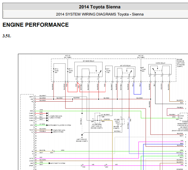Screen dimensions: 188x170
Task: Select the "IMO" terminal label
Action: pyautogui.click(x=32, y=163)
